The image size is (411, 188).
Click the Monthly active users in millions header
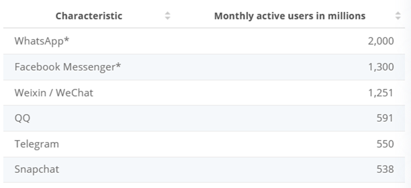(x=290, y=16)
